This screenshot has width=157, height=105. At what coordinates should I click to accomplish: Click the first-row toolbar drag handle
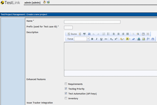click(66, 34)
